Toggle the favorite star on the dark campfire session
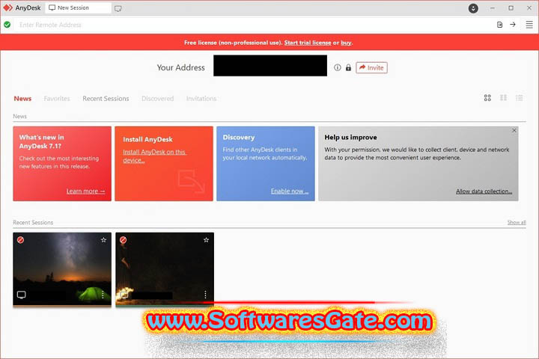The height and width of the screenshot is (359, 539). coord(206,240)
